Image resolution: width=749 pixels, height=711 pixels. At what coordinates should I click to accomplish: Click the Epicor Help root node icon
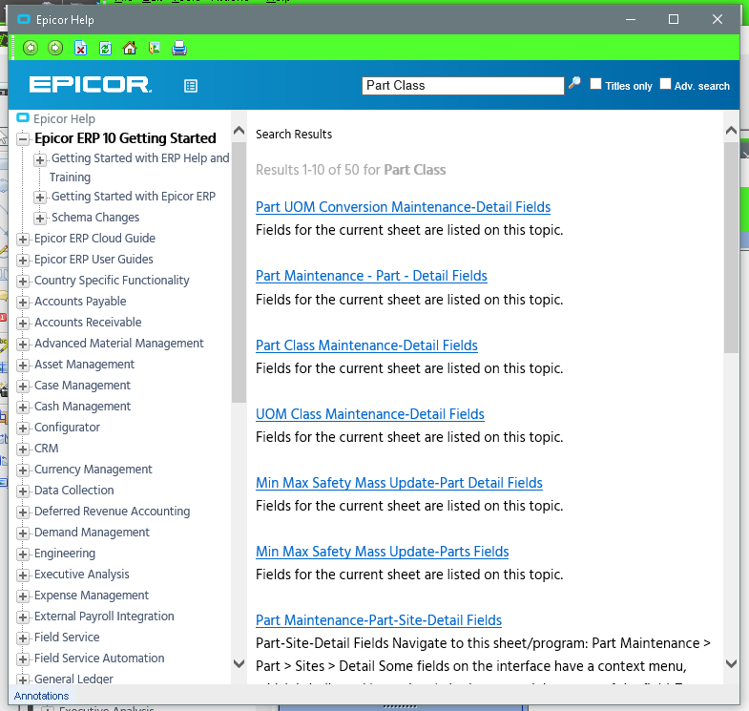click(23, 117)
